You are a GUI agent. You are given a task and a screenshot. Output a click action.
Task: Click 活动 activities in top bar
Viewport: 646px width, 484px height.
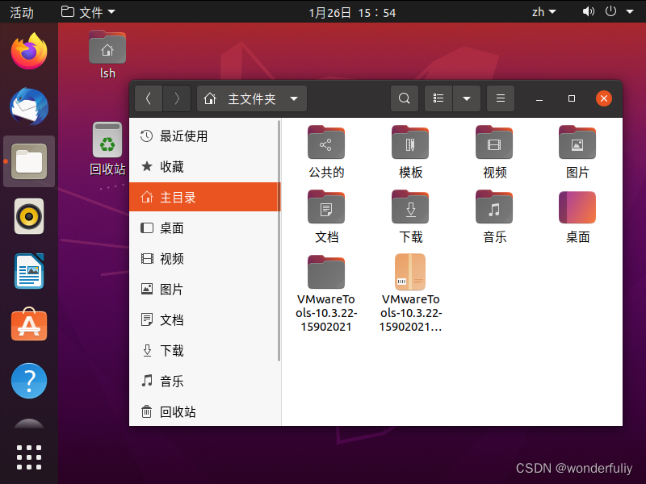(22, 12)
